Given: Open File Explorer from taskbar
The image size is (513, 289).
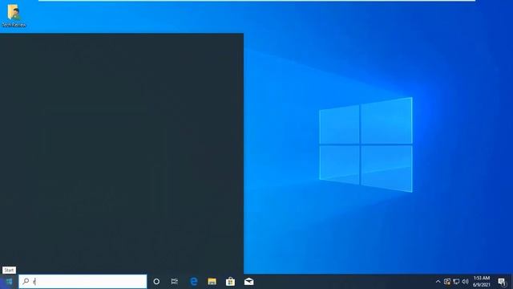Looking at the screenshot, I should point(212,282).
